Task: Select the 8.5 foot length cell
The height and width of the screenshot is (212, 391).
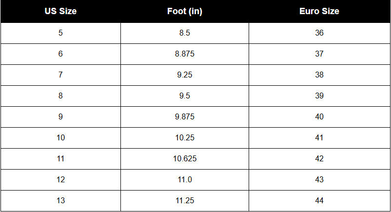Action: click(184, 33)
